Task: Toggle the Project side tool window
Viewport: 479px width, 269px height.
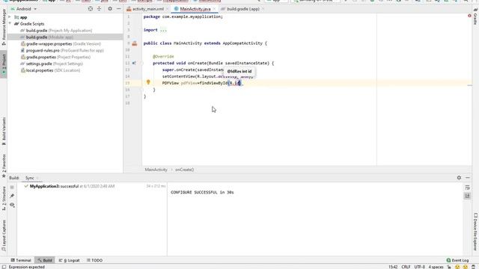Action: (4, 64)
